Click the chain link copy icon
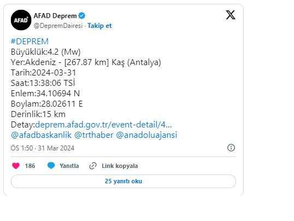Image resolution: width=294 pixels, height=221 pixels. tap(93, 166)
